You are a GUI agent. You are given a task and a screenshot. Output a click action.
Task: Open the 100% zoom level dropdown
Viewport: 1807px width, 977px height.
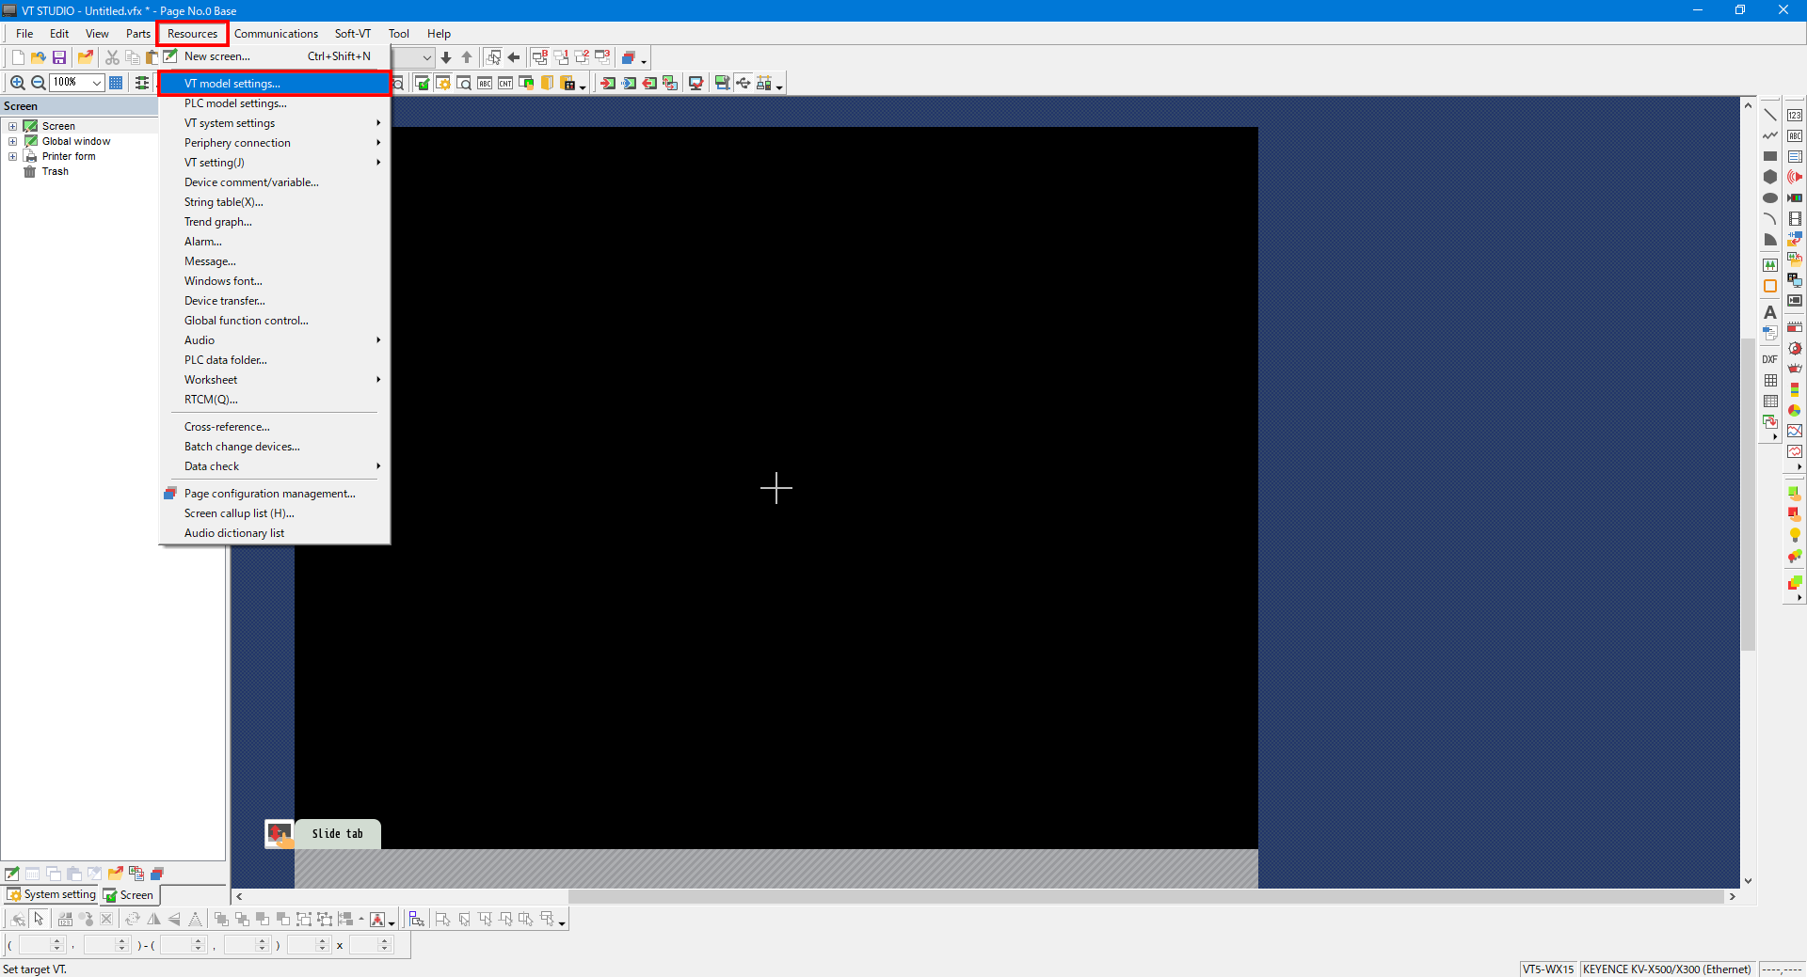[96, 83]
